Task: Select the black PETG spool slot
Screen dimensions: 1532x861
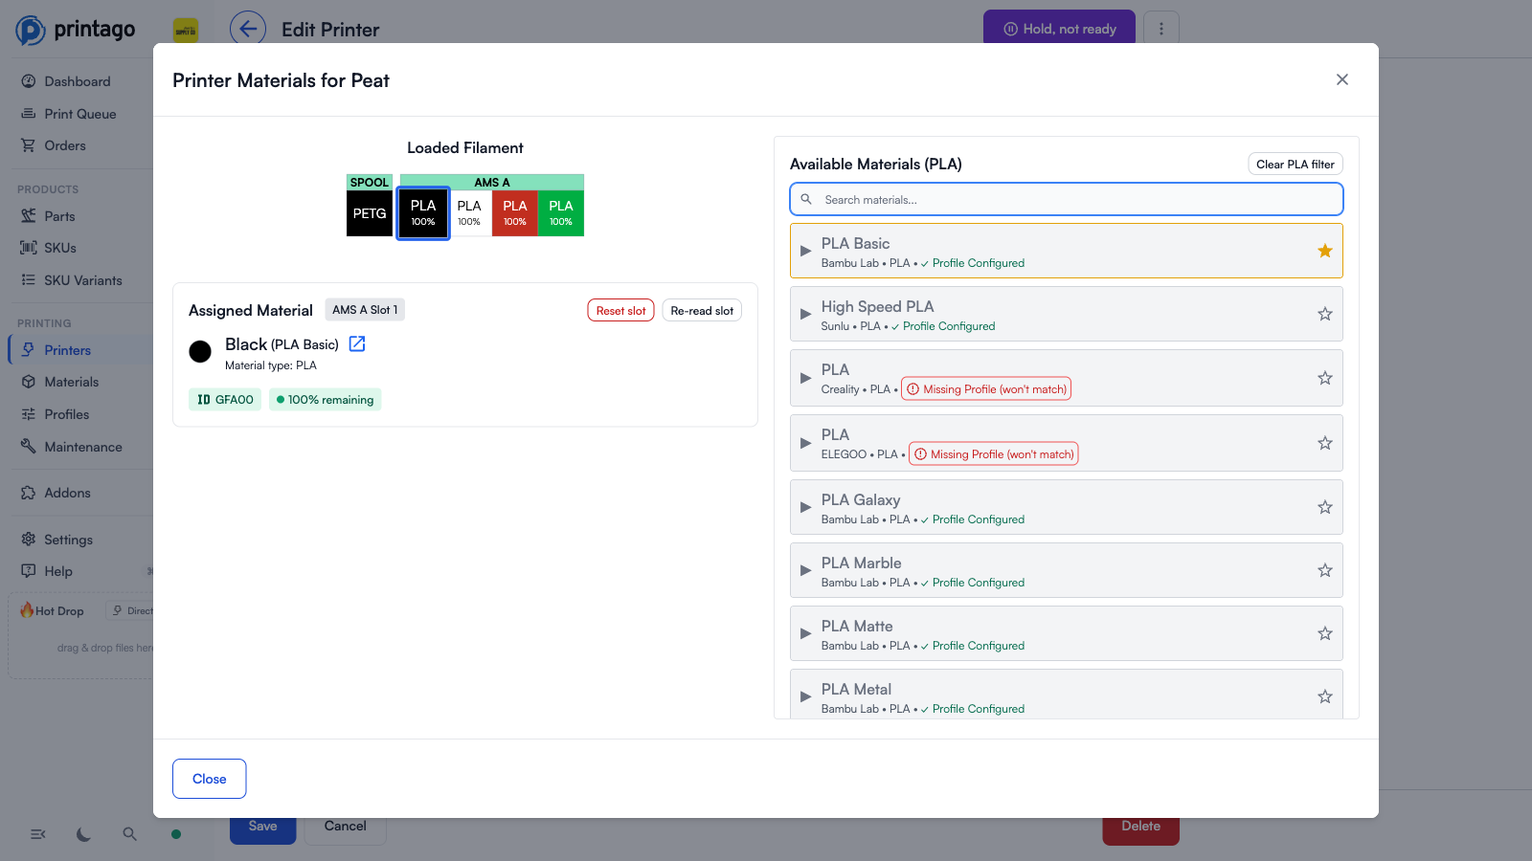Action: pos(370,213)
